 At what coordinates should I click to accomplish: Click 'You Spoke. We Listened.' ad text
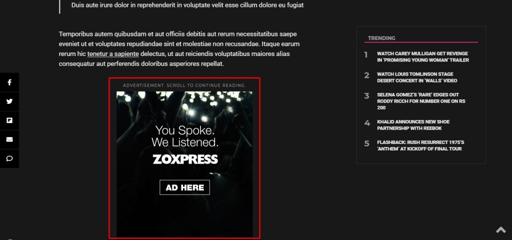tap(185, 136)
